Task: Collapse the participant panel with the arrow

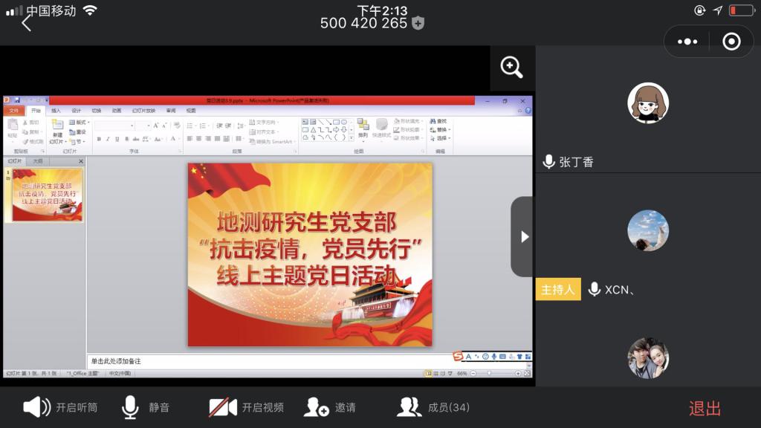Action: (523, 237)
